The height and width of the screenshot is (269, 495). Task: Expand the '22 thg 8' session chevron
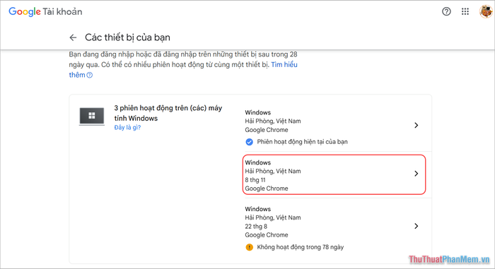click(416, 226)
